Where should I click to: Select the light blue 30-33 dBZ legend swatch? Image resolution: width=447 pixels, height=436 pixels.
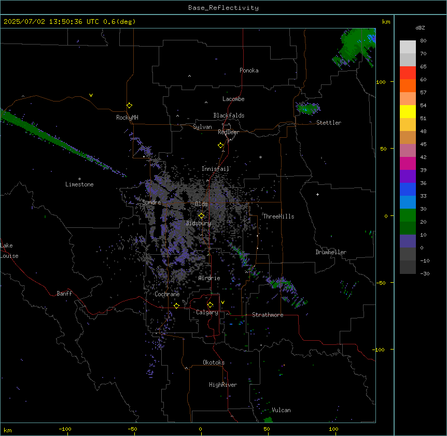(408, 202)
